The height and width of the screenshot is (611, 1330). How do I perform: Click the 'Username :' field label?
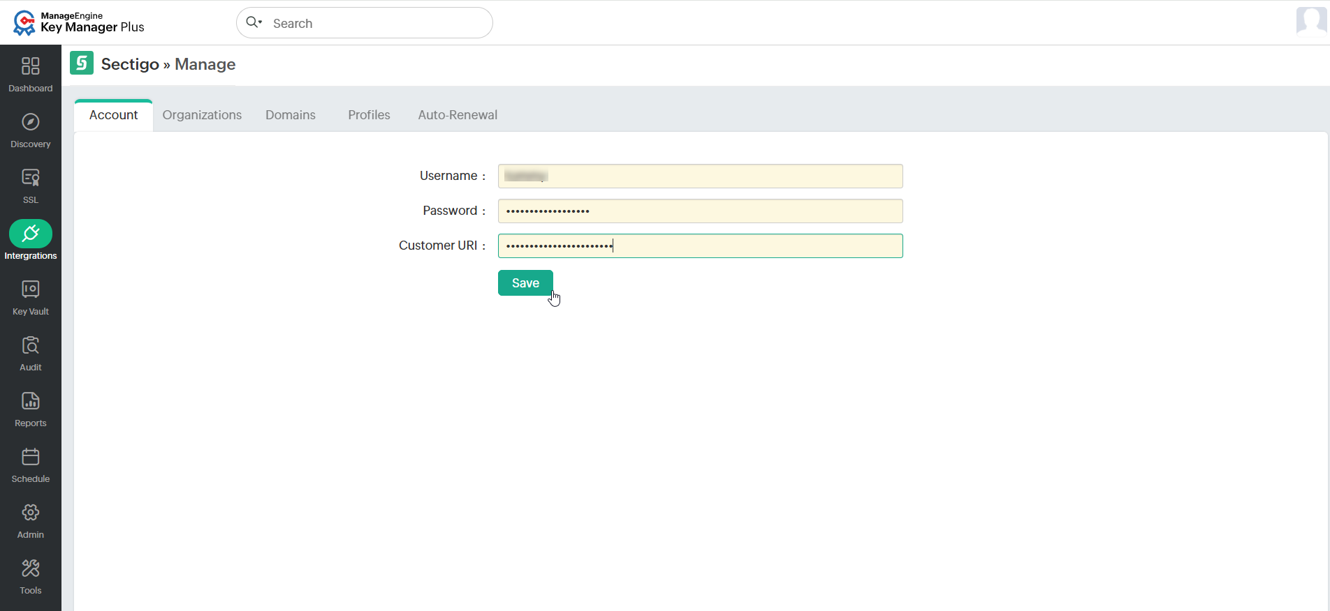click(453, 176)
